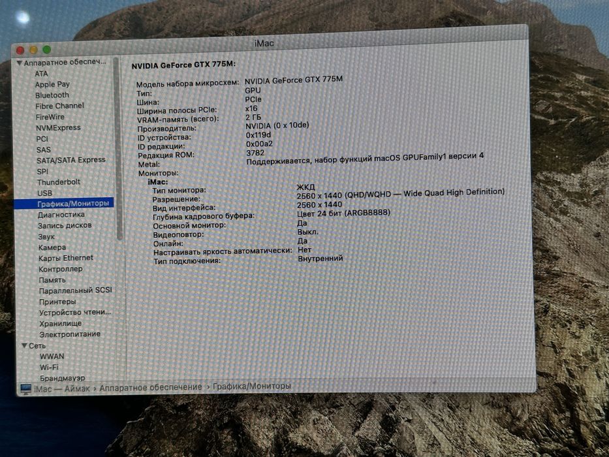Minimize window with the yellow button

33,50
